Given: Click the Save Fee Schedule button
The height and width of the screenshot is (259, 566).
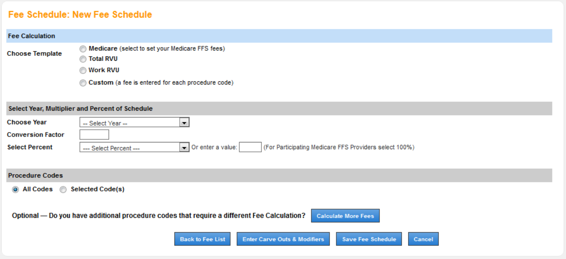Looking at the screenshot, I should [x=369, y=239].
